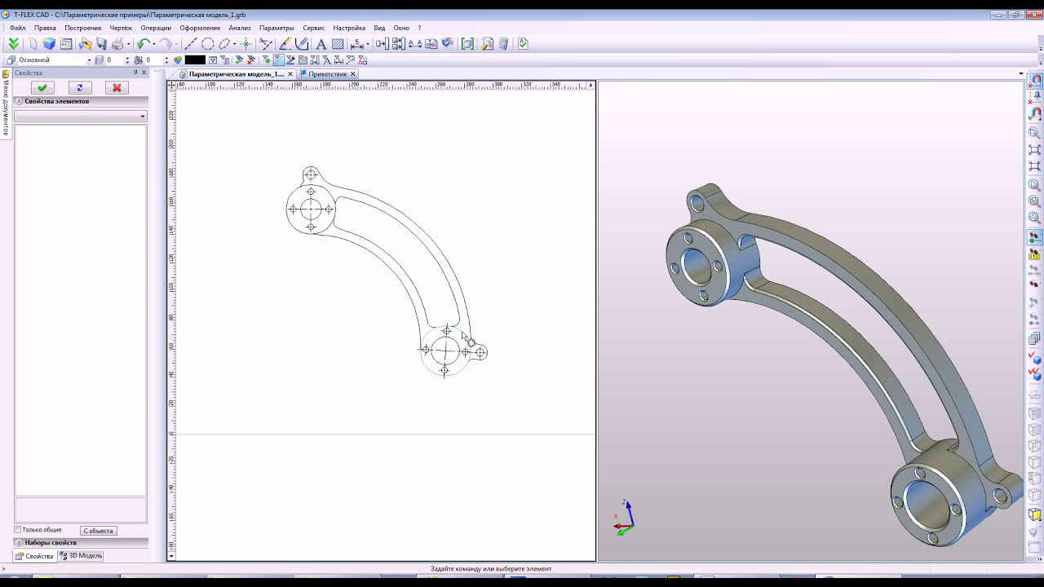Open the Вид menu

[x=379, y=28]
